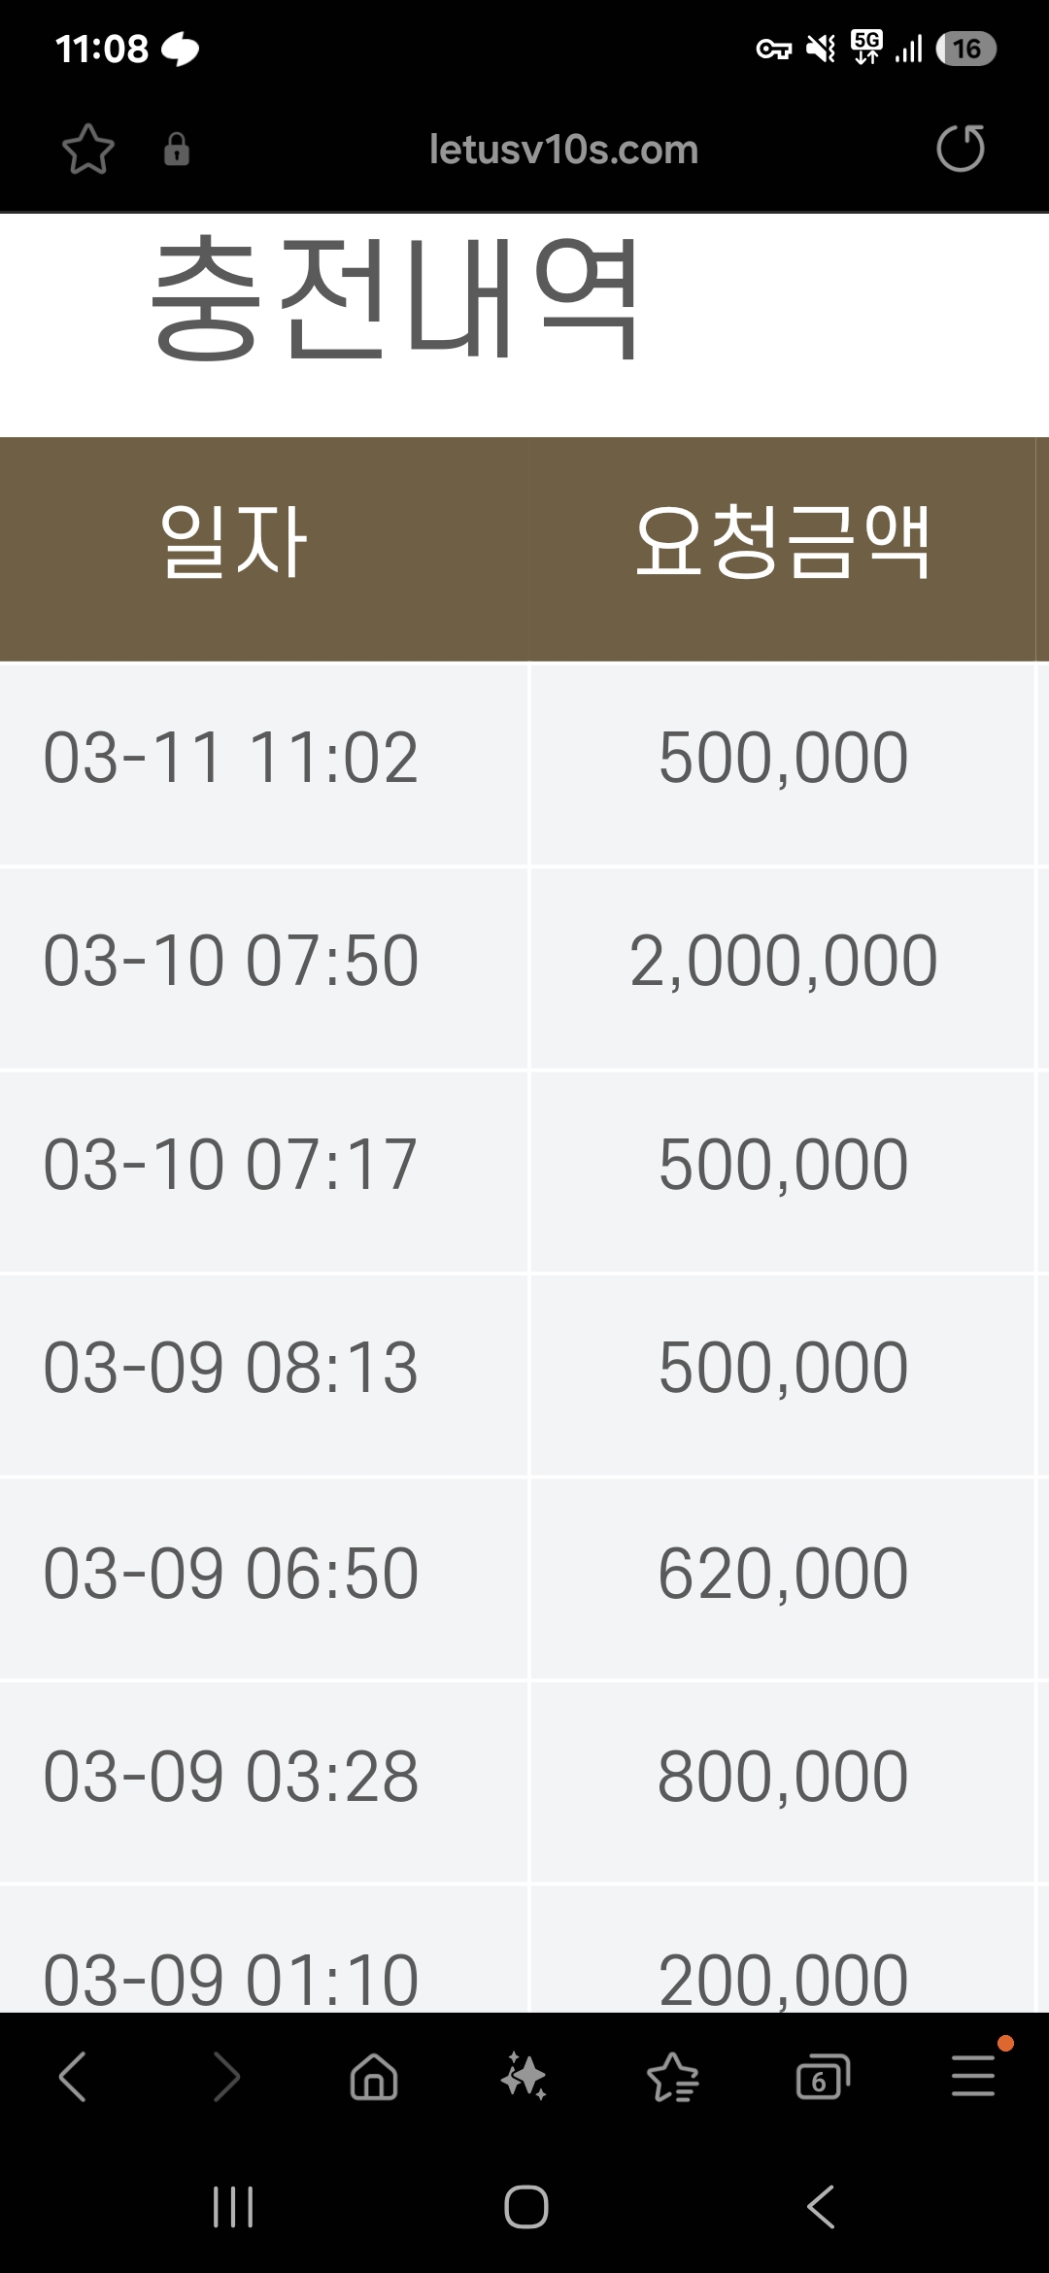Open browser home page icon
Viewport: 1049px width, 2273px height.
374,2077
